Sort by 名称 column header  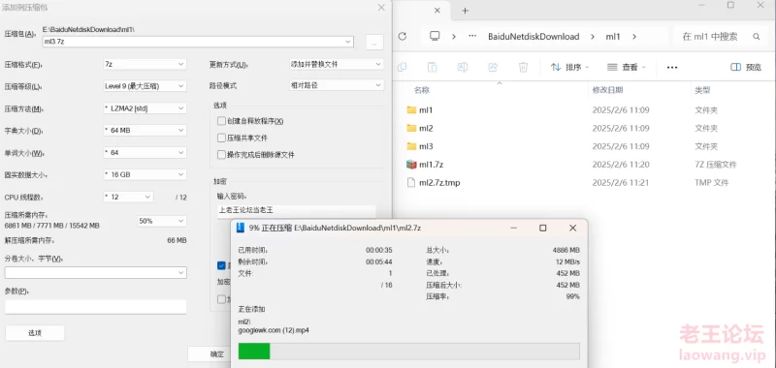(x=422, y=90)
